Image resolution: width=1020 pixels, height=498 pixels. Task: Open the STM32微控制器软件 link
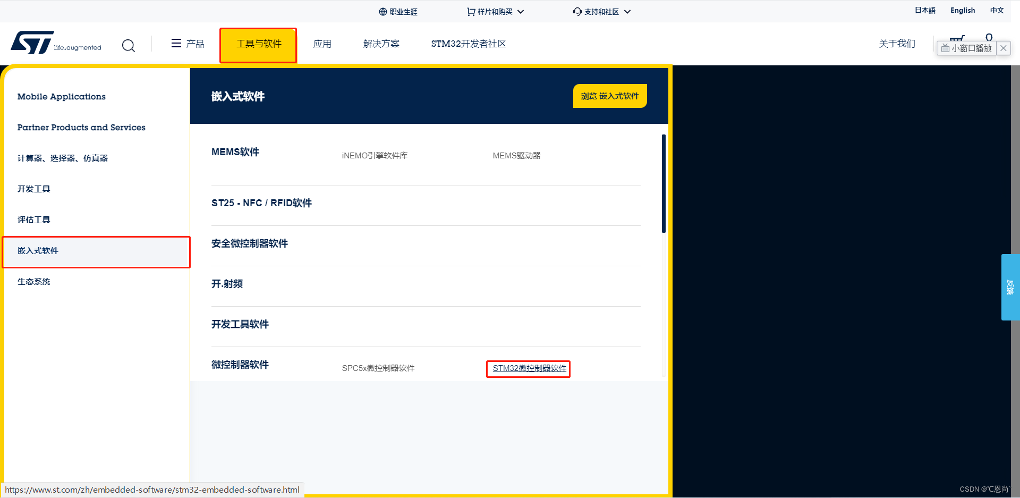pyautogui.click(x=529, y=368)
